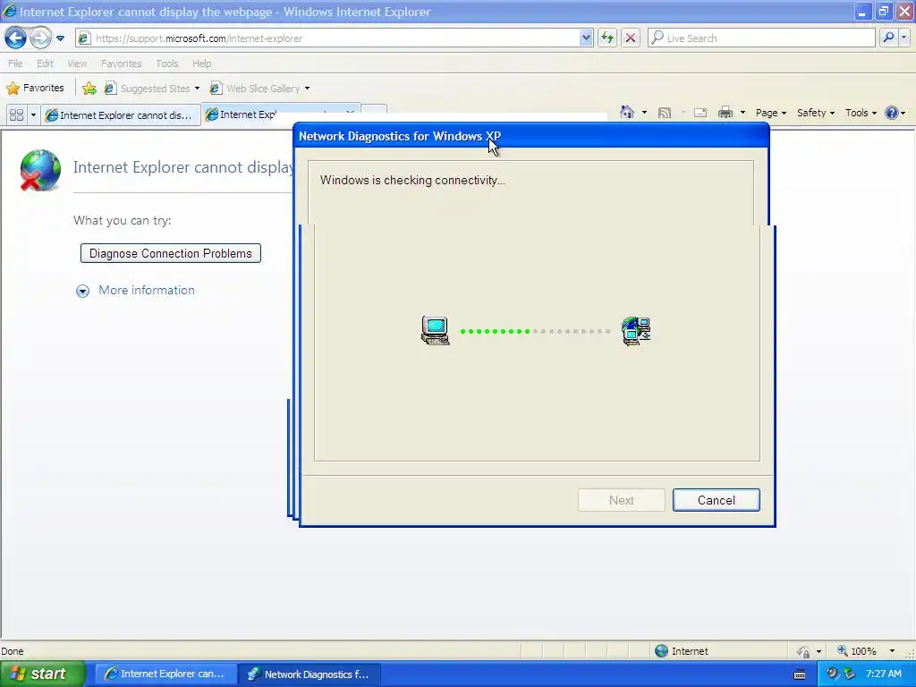Click the Forward navigation arrow
Image resolution: width=916 pixels, height=687 pixels.
coord(40,38)
